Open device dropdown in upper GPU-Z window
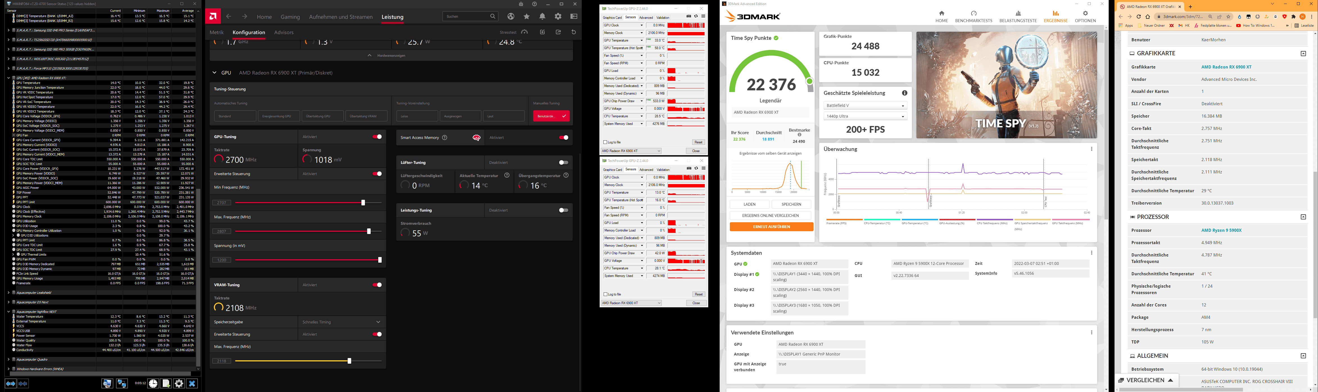This screenshot has width=1318, height=392. click(631, 151)
